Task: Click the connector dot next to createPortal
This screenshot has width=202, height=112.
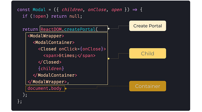Action: coord(109,29)
